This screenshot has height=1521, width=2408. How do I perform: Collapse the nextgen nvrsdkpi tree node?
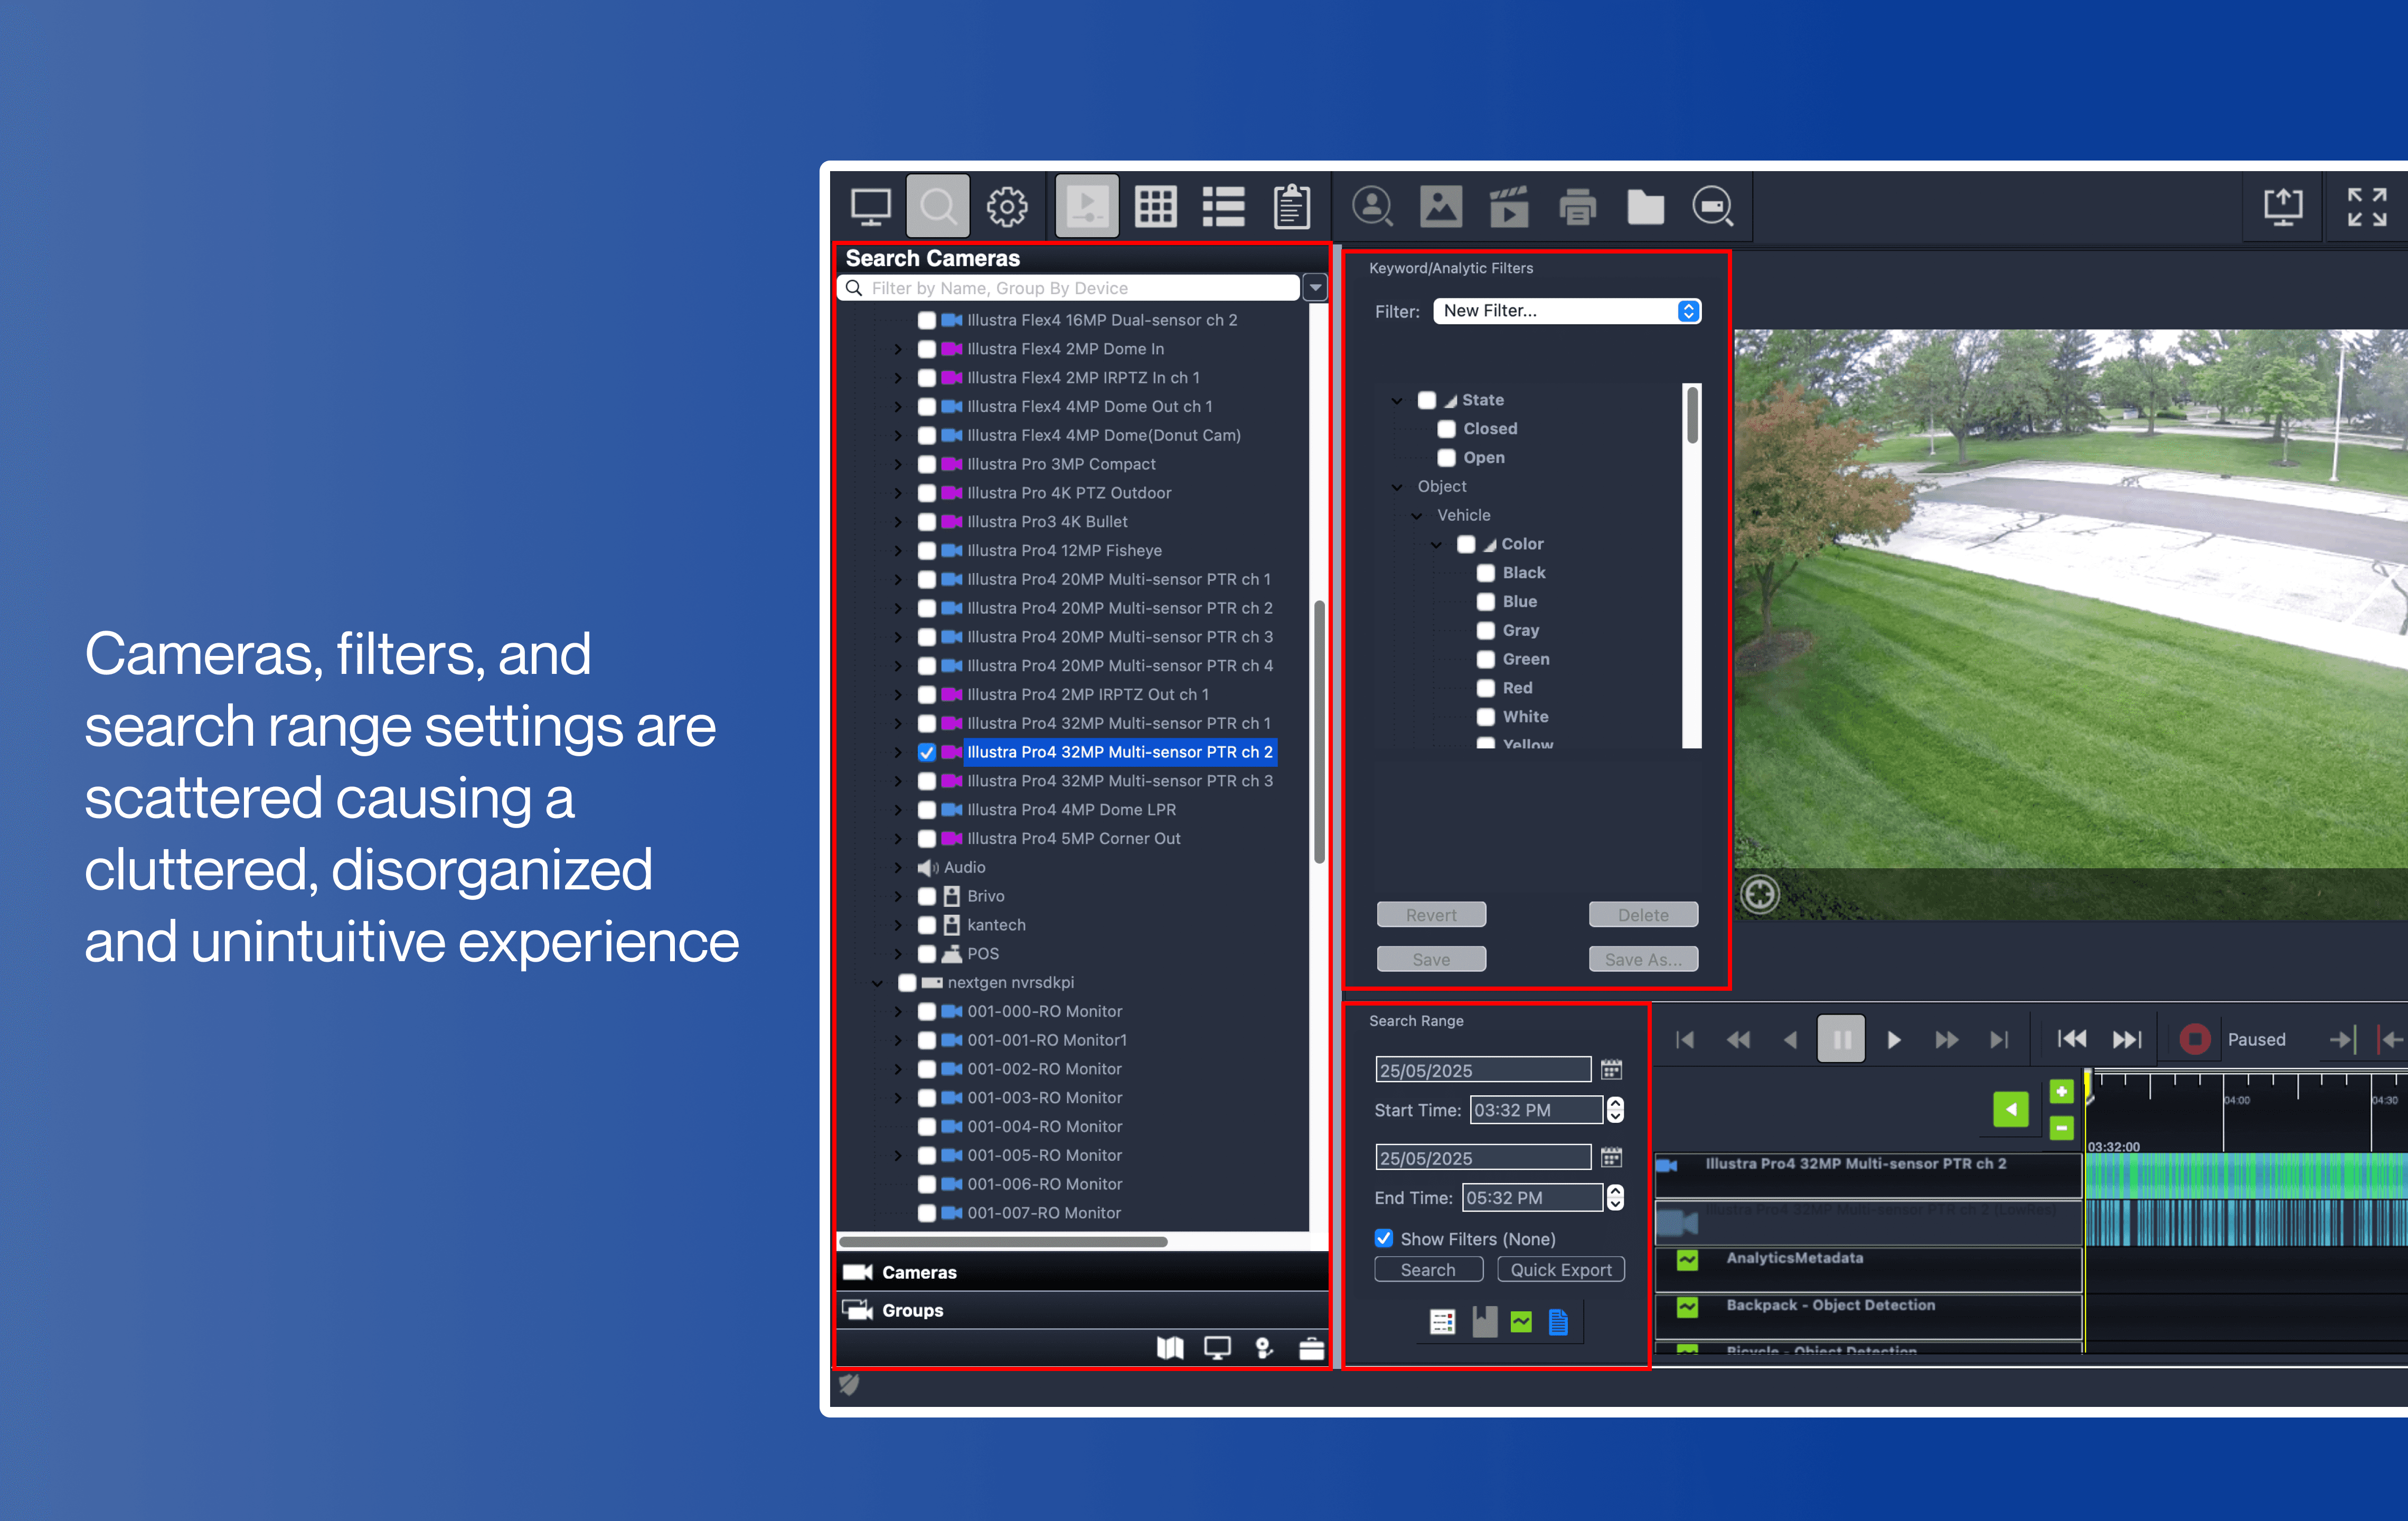pos(877,983)
